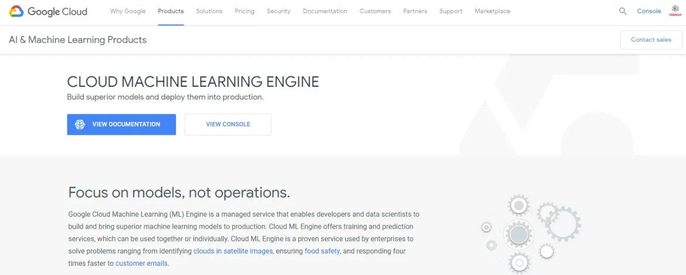Open Documentation in top navigation
This screenshot has height=275, width=686.
click(325, 11)
